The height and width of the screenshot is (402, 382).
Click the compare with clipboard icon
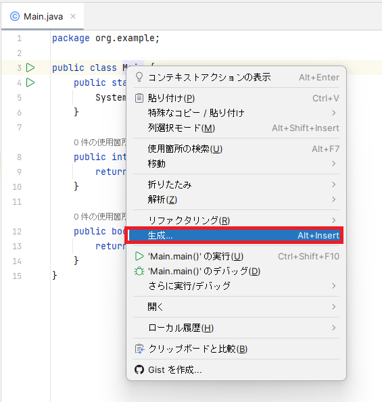coord(139,349)
